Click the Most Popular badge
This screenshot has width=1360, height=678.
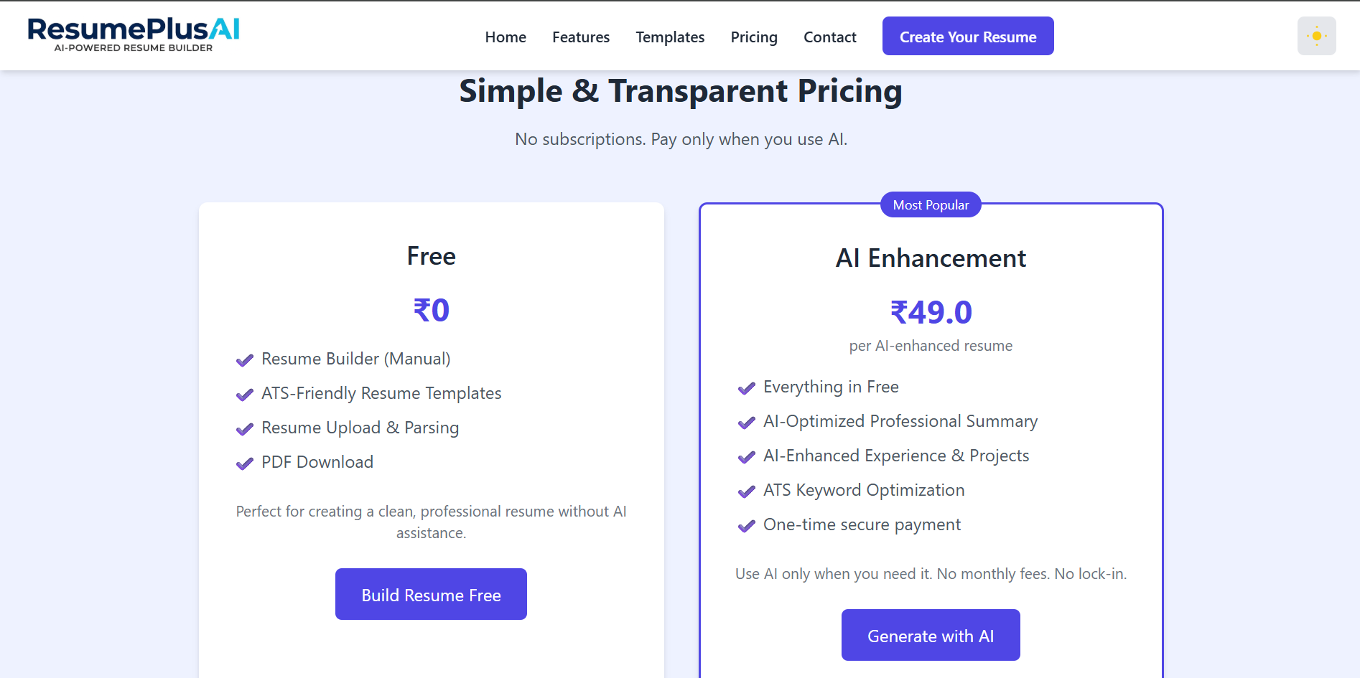pyautogui.click(x=930, y=204)
